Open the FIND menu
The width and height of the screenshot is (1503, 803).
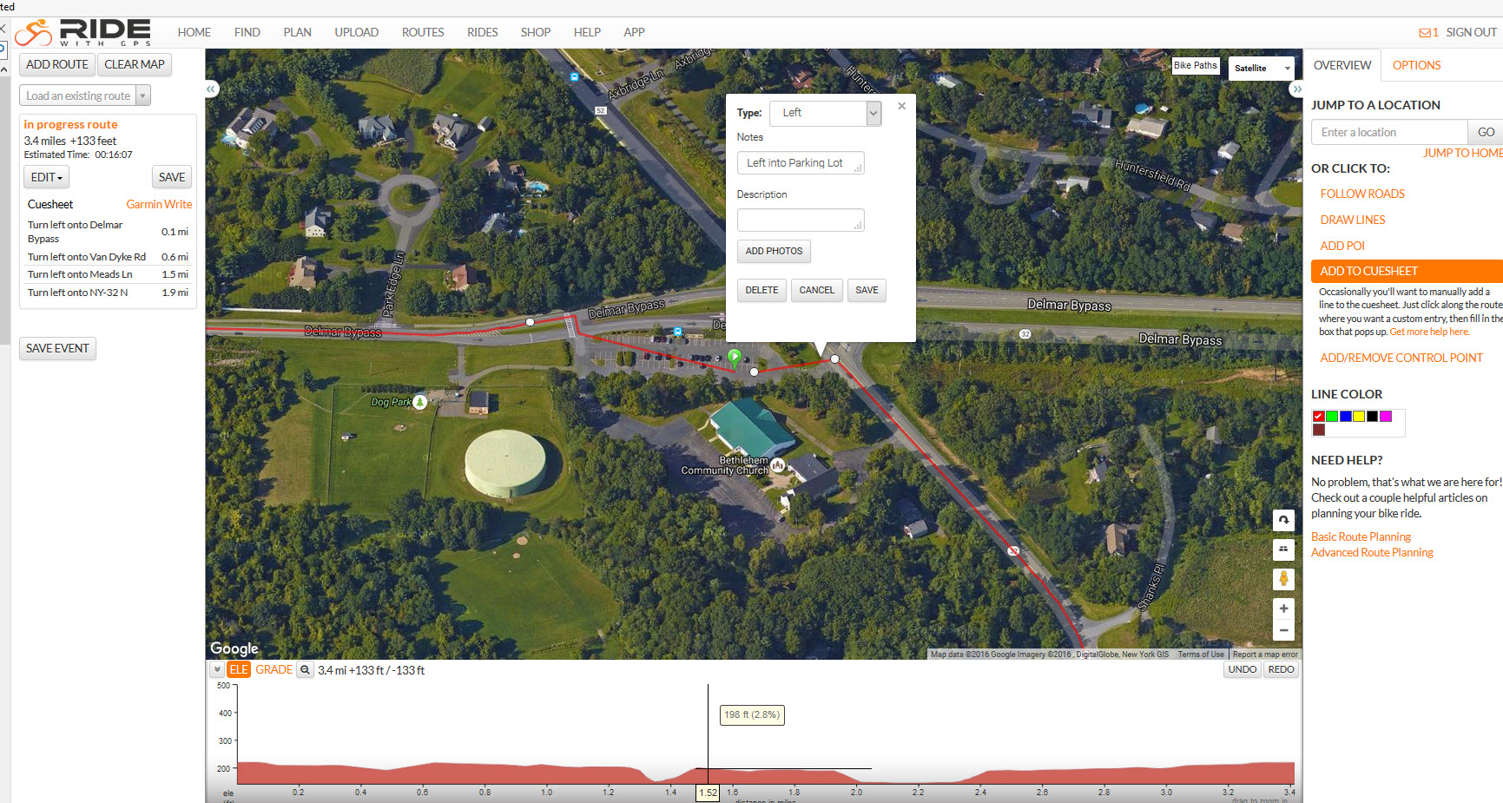(x=247, y=32)
